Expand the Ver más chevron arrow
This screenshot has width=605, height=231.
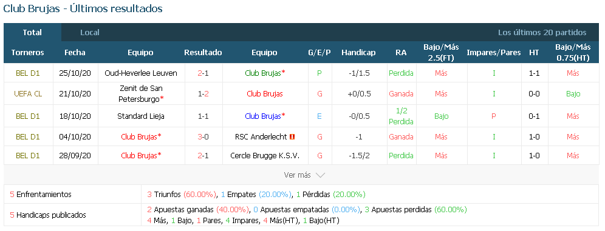coord(320,175)
